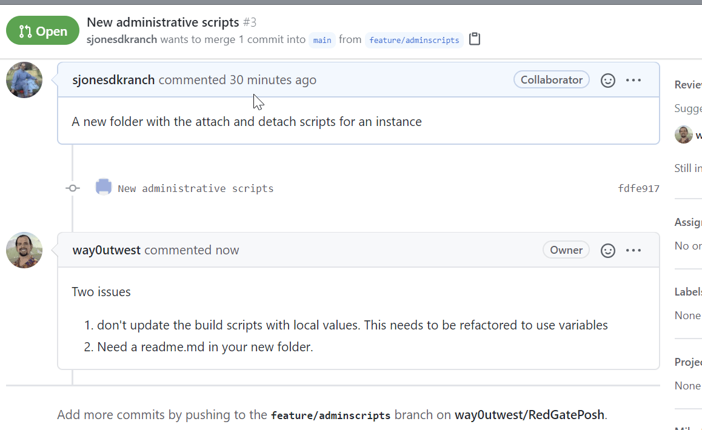Click the Collaborator badge
702x430 pixels.
[551, 80]
